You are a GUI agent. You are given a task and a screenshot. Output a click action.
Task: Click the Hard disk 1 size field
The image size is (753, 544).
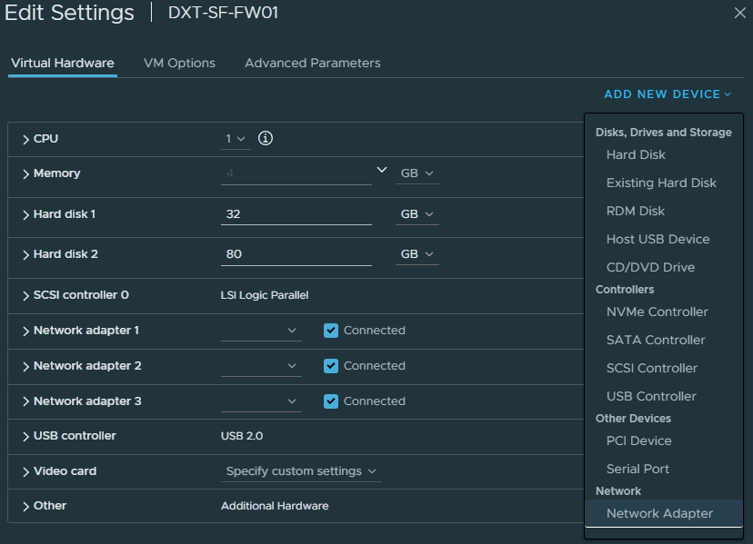(296, 214)
